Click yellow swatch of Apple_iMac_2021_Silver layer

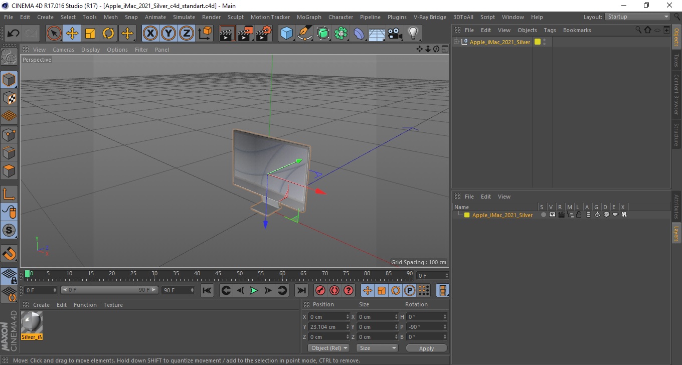coord(467,215)
